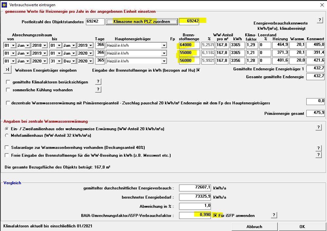Click the Heizung value 464,9

[x=280, y=45]
